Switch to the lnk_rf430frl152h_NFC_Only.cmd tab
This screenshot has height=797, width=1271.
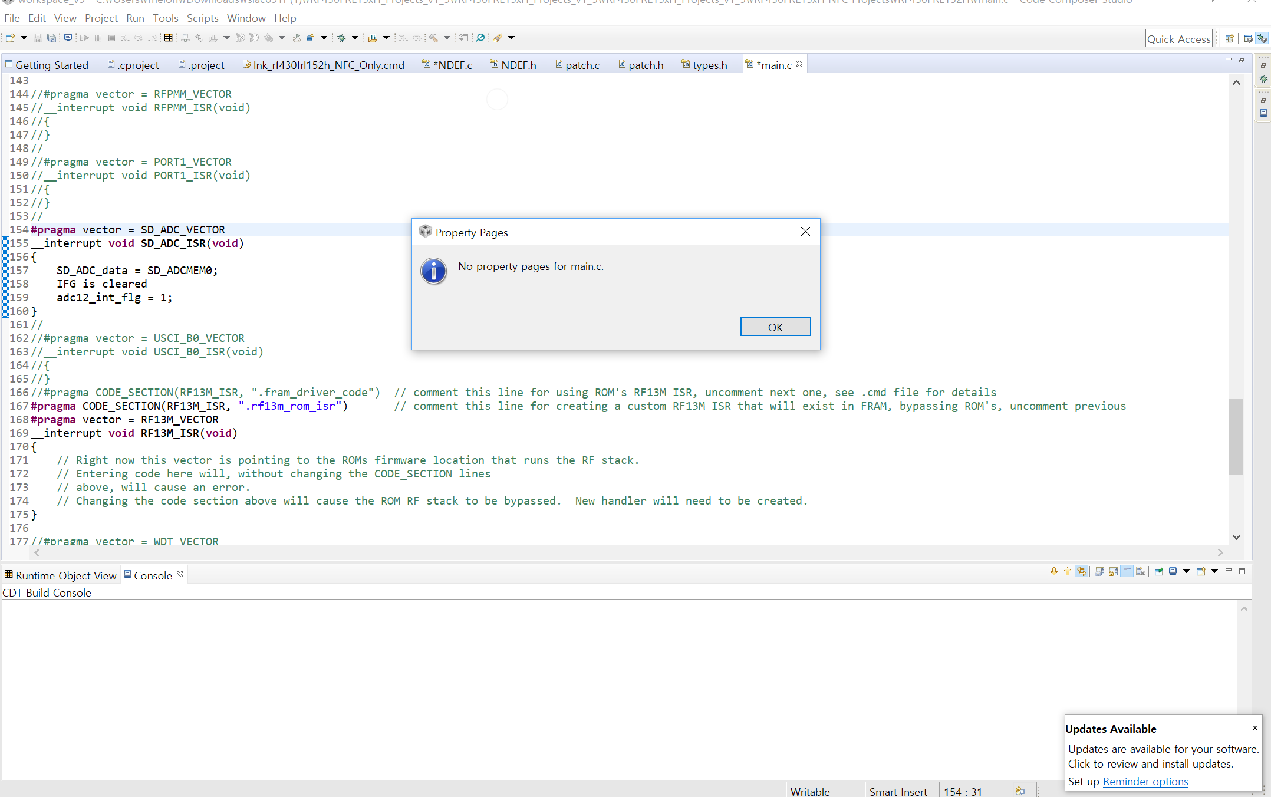pyautogui.click(x=323, y=65)
